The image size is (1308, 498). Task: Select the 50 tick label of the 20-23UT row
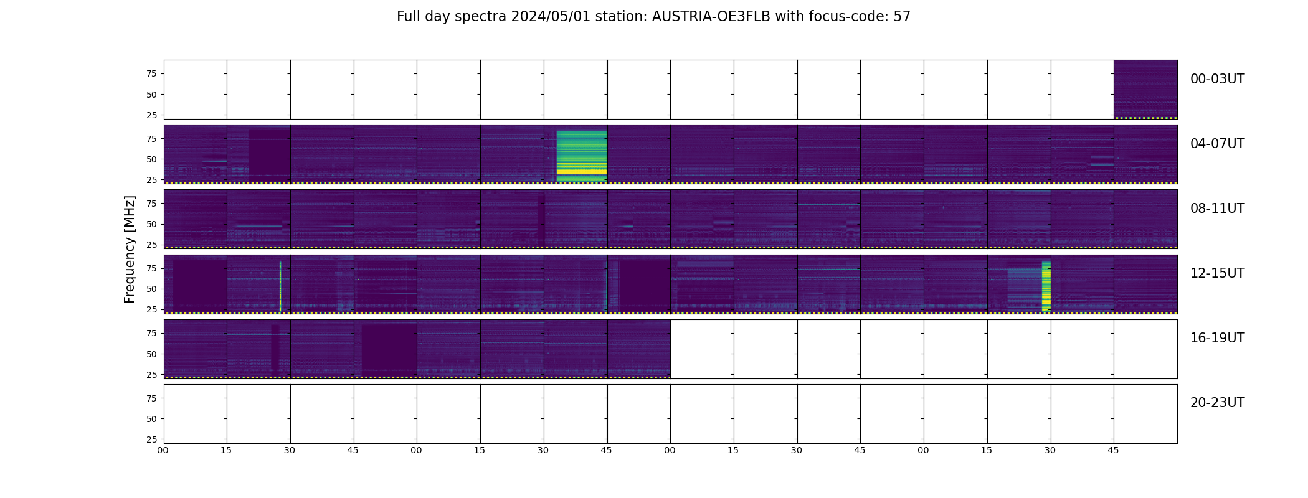151,419
